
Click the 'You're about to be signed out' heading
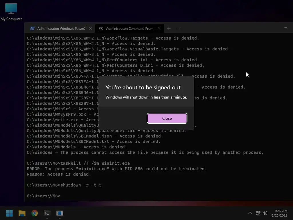143,88
